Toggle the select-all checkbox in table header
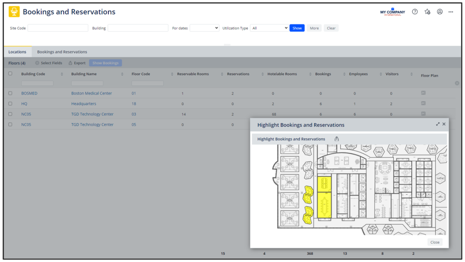Image resolution: width=465 pixels, height=262 pixels. [10, 74]
